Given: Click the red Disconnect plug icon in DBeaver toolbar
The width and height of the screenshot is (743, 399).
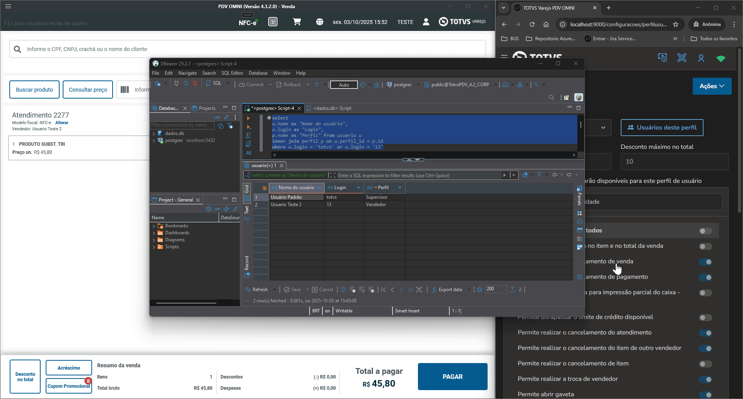Looking at the screenshot, I should click(195, 84).
